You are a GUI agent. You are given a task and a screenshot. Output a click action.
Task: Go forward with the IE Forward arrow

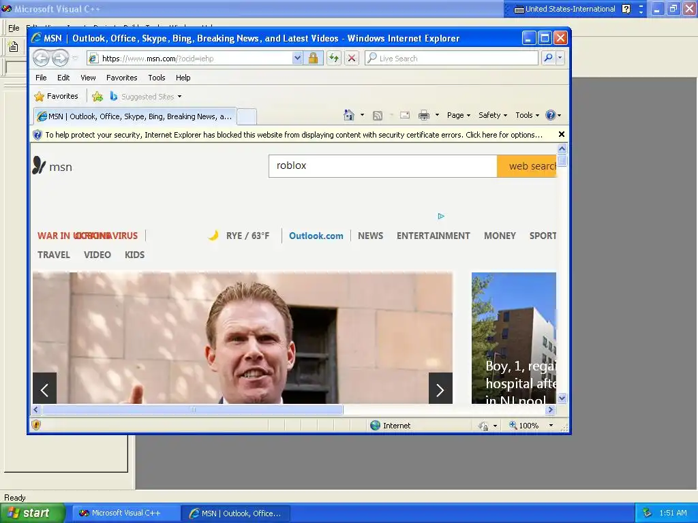tap(61, 58)
